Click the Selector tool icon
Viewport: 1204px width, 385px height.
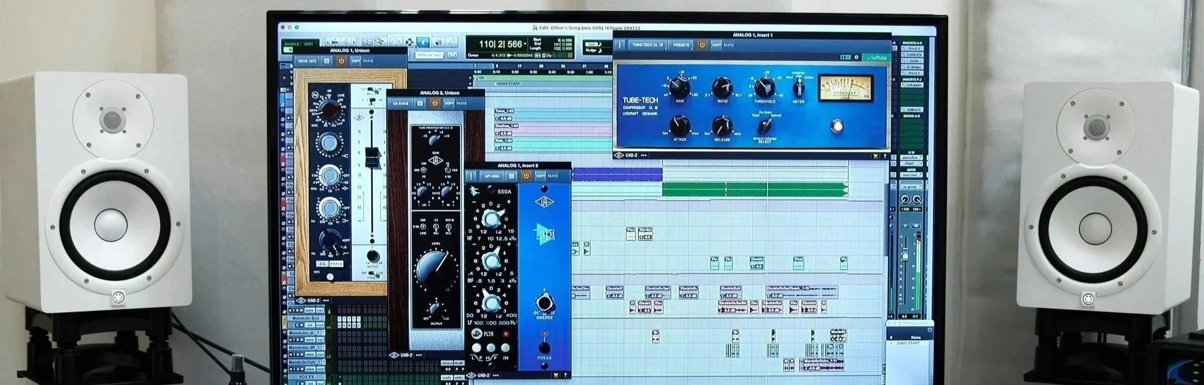[x=409, y=42]
